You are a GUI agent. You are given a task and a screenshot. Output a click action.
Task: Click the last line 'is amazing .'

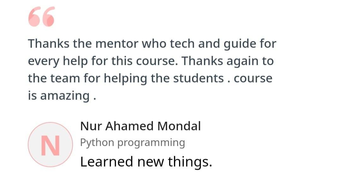(62, 96)
